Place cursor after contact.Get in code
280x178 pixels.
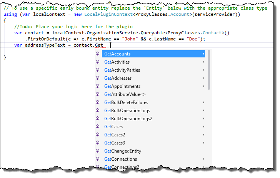[x=103, y=45]
